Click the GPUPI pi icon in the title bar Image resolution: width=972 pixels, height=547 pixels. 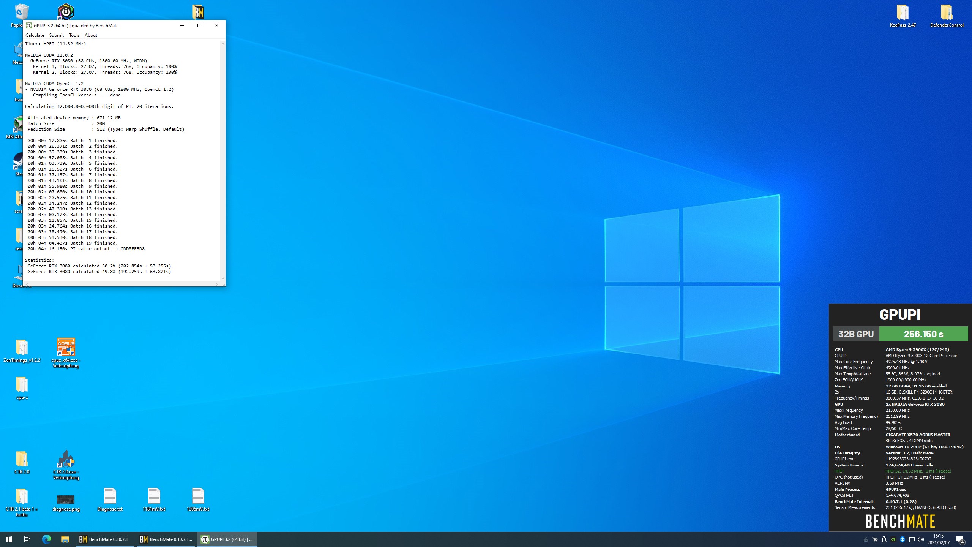click(29, 25)
